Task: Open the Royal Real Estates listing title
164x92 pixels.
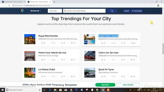Action: coord(48,36)
